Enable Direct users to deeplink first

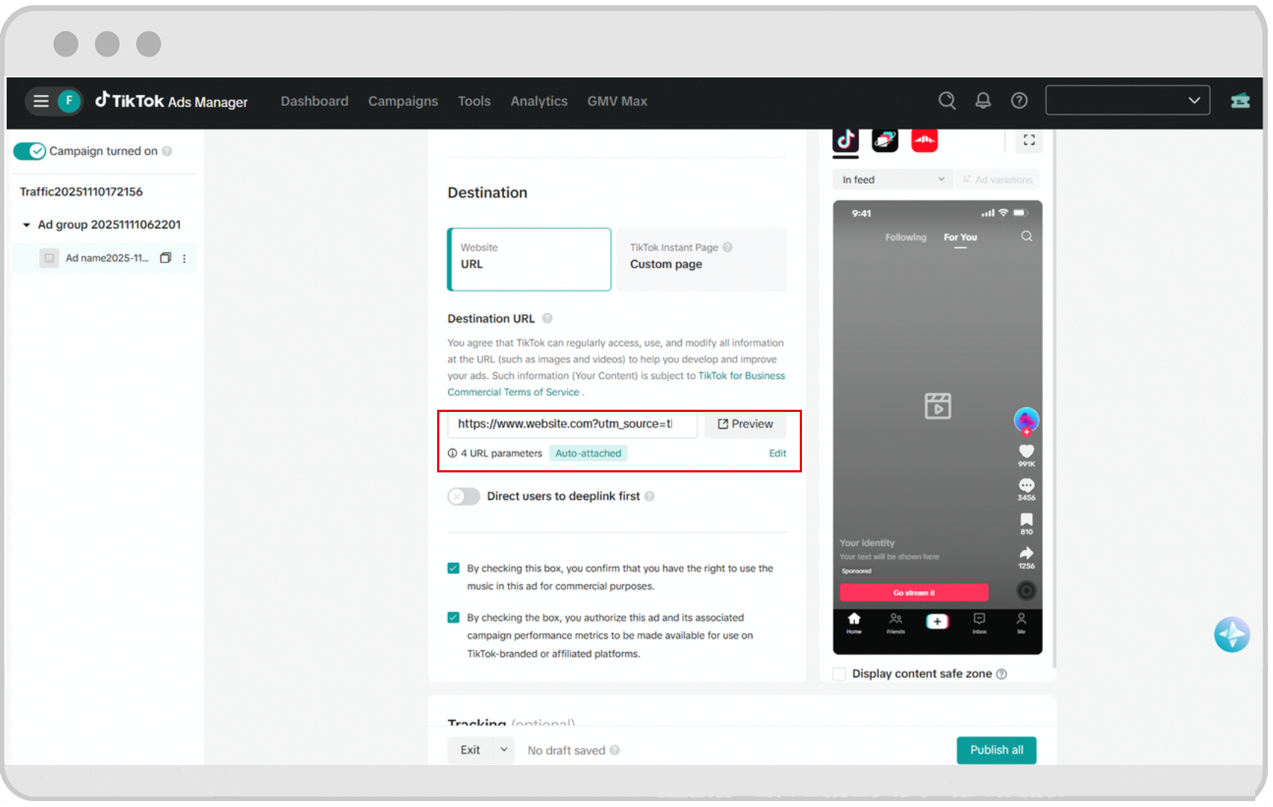463,496
